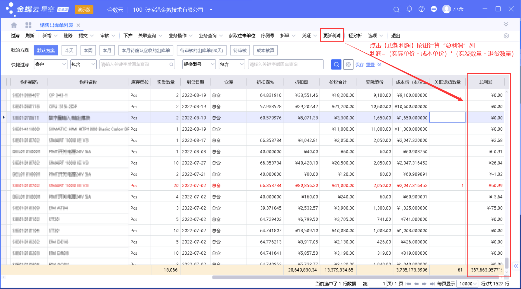Screen dimensions: 521x289
Task: Click 序列号 toolbar button
Action: (x=267, y=36)
